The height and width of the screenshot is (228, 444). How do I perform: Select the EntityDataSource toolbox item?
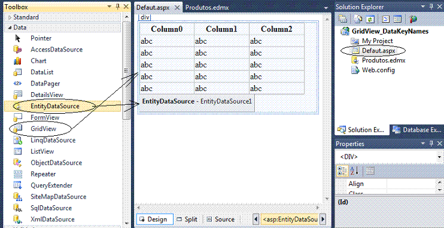click(54, 106)
